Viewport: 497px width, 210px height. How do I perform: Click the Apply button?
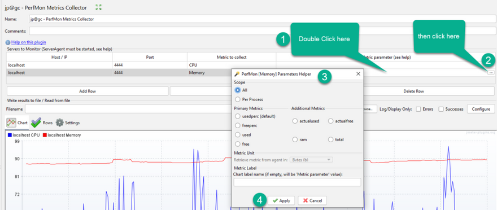coord(281,200)
